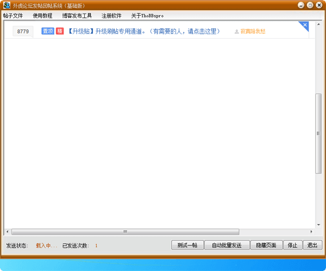Click the 隐藏页面 button
This screenshot has width=326, height=271.
point(266,245)
